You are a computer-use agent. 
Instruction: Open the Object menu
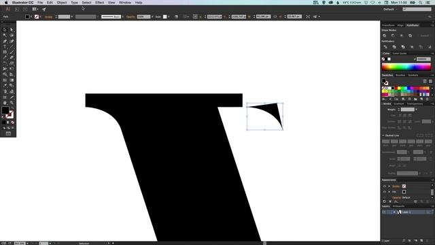[62, 3]
